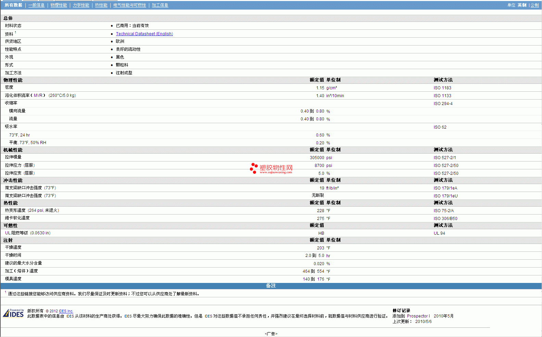Select 英制 imperial units

[x=522, y=5]
